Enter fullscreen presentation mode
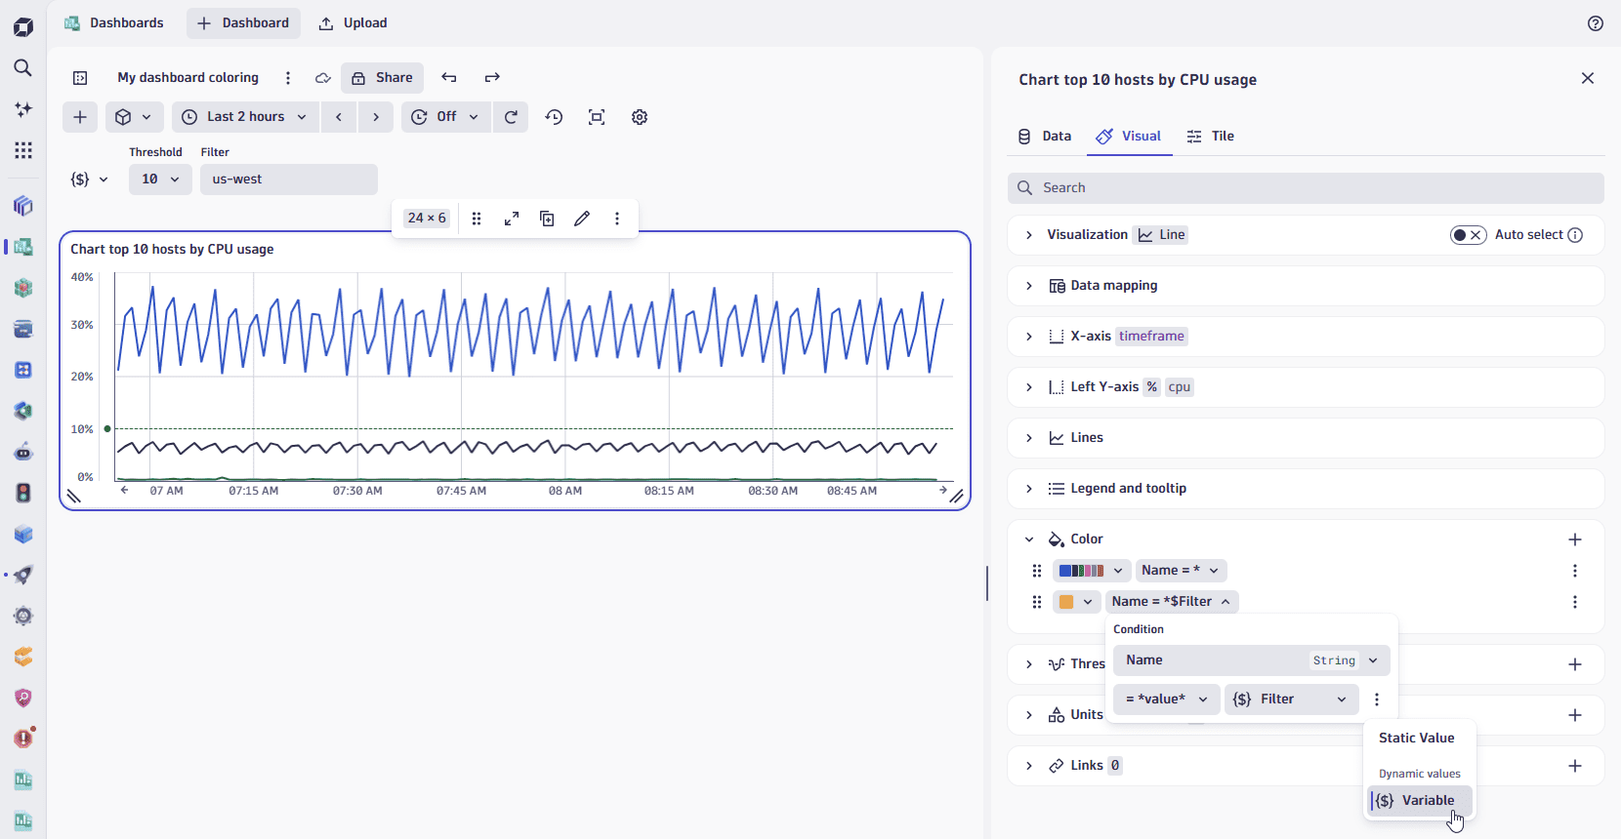 [597, 117]
